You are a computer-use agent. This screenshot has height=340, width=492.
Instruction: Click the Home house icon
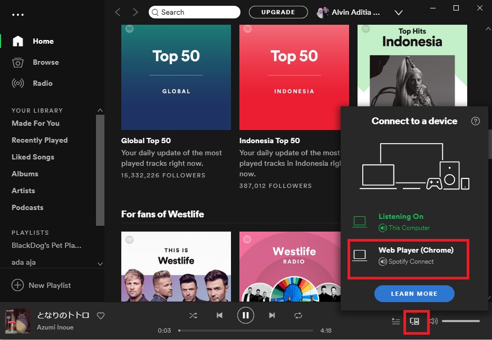click(18, 41)
